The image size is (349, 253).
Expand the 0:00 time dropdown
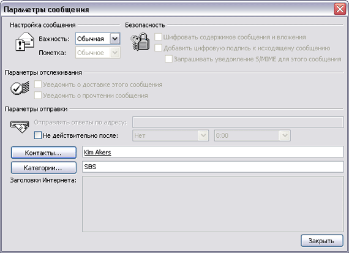[285, 135]
